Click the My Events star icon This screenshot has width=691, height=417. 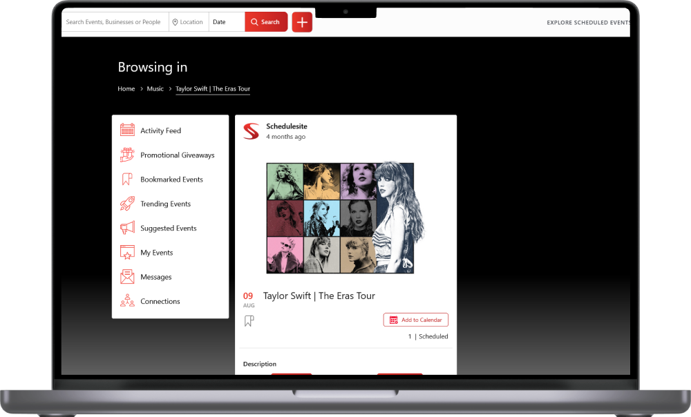(127, 252)
